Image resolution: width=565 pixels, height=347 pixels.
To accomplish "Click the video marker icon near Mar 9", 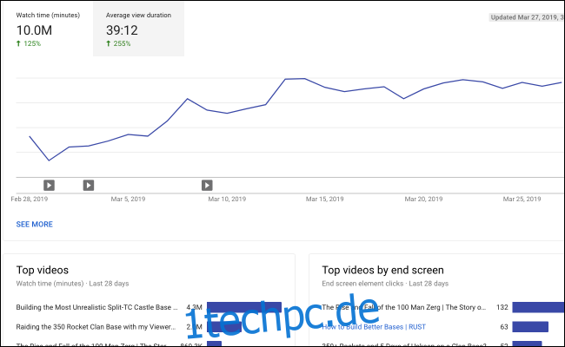I will (x=207, y=185).
